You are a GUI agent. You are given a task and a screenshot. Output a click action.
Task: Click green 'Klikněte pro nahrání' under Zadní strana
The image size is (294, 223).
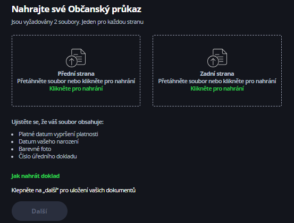[x=217, y=88]
